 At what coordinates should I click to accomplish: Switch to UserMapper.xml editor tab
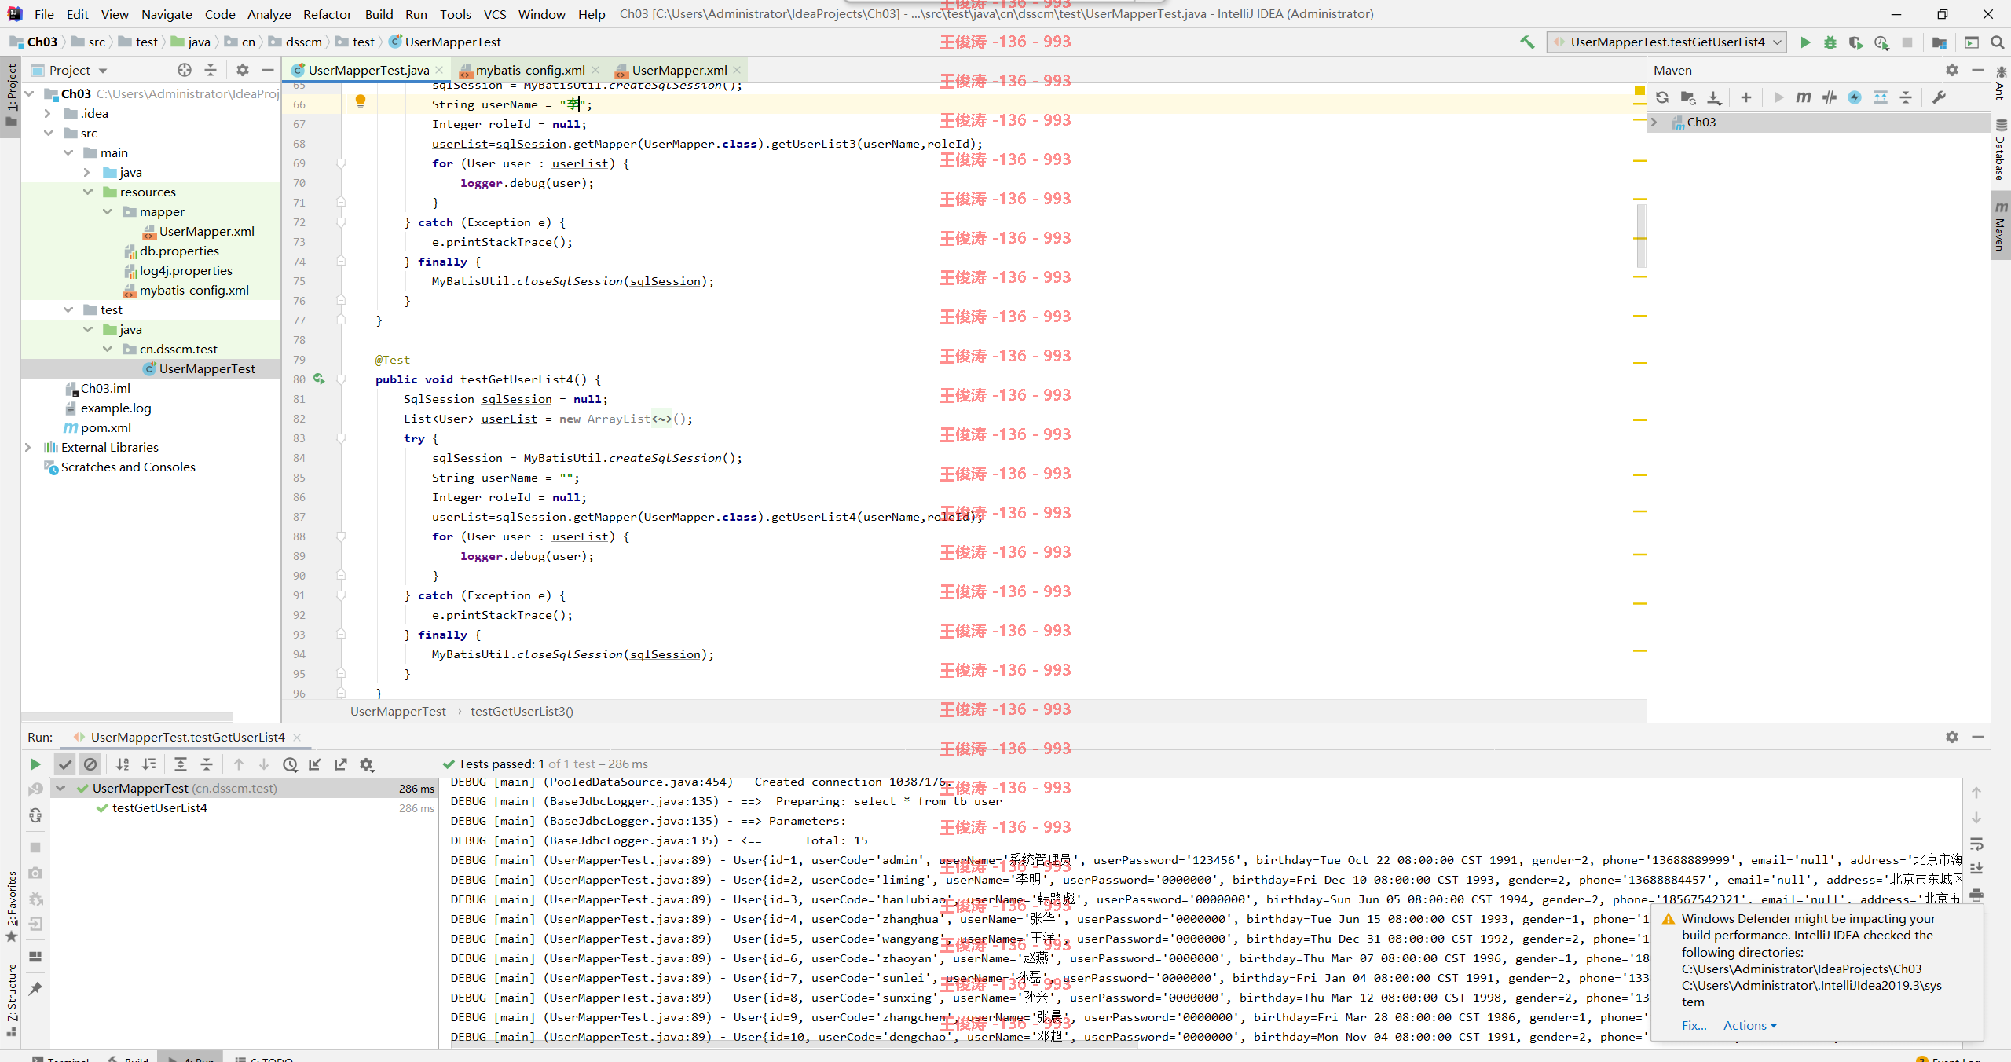(x=679, y=70)
